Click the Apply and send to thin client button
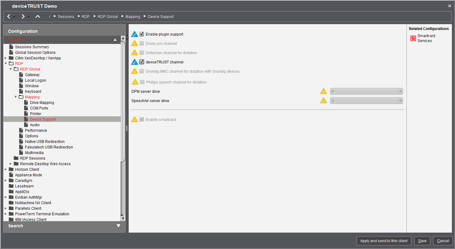 click(384, 241)
